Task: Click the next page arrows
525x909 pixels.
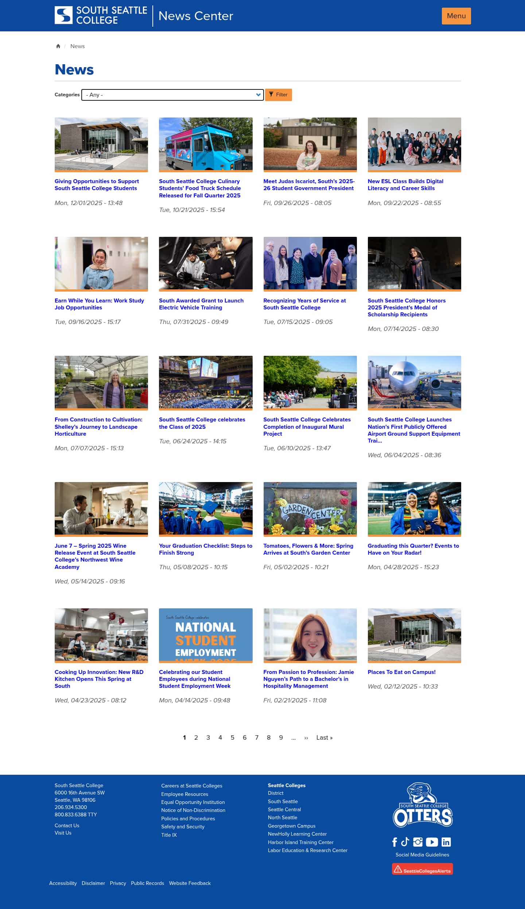Action: pyautogui.click(x=306, y=738)
